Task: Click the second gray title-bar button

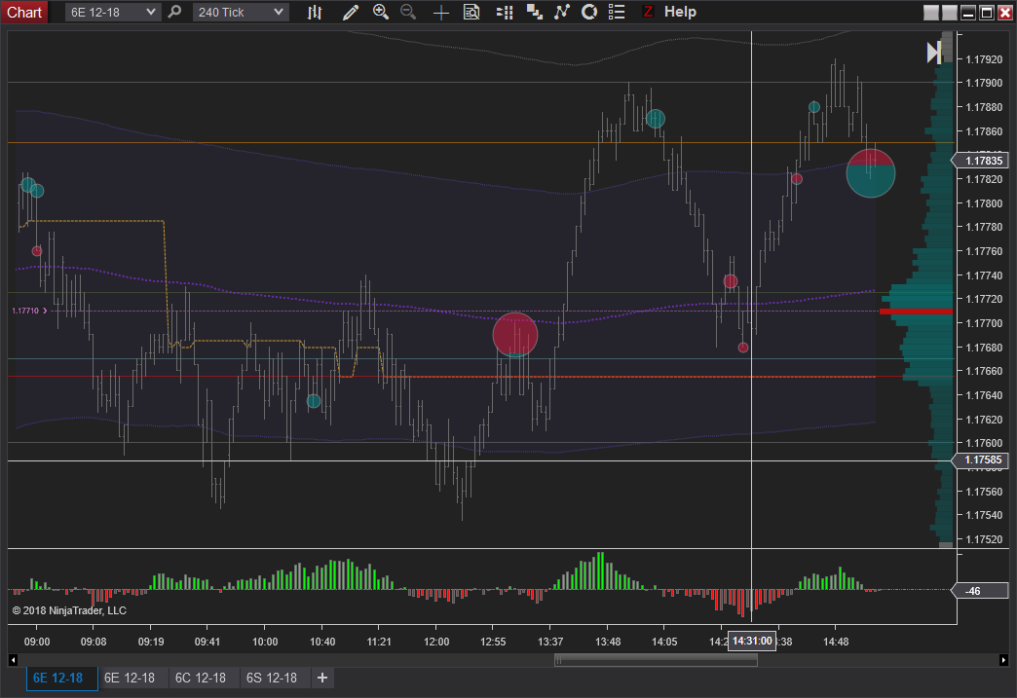Action: click(950, 13)
